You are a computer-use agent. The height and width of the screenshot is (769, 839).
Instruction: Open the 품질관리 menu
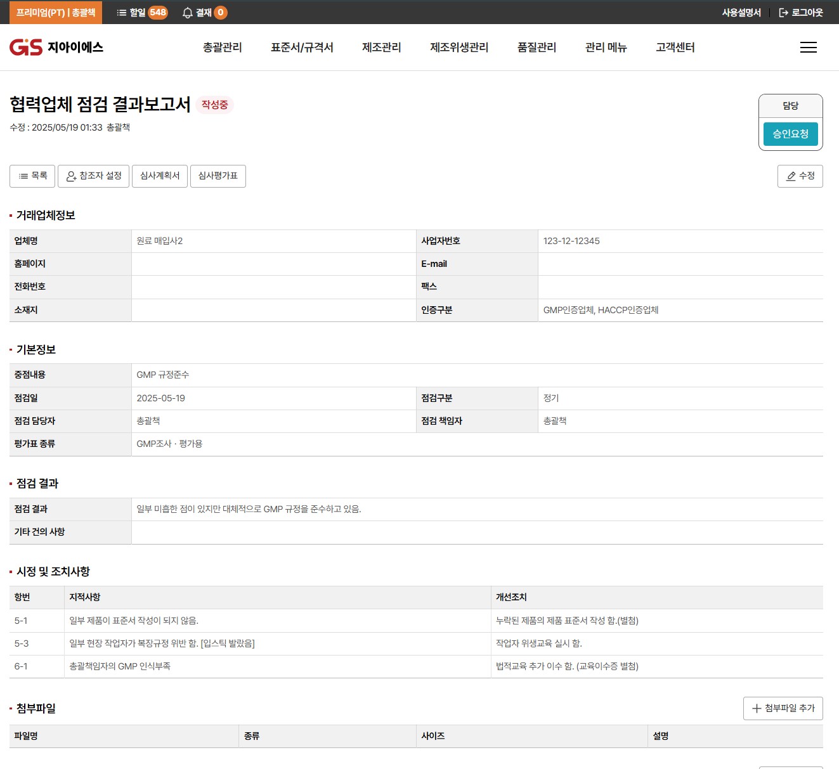(x=537, y=48)
